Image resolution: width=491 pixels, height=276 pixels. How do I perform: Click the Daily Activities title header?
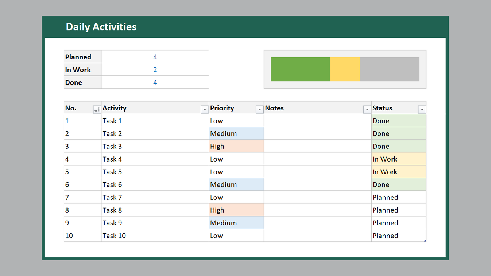(x=101, y=27)
